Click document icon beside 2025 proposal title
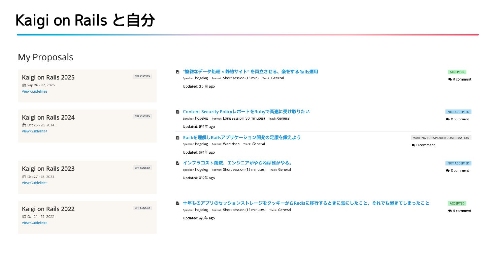The height and width of the screenshot is (279, 495). click(x=177, y=72)
